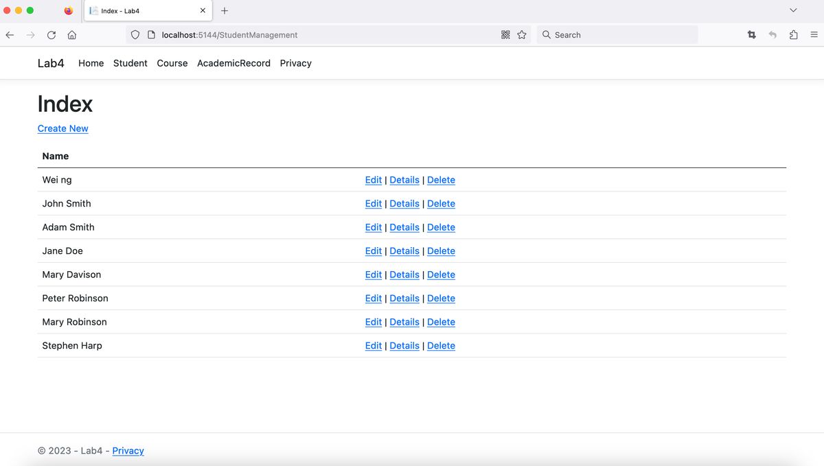Open a new tab with plus icon

[225, 11]
